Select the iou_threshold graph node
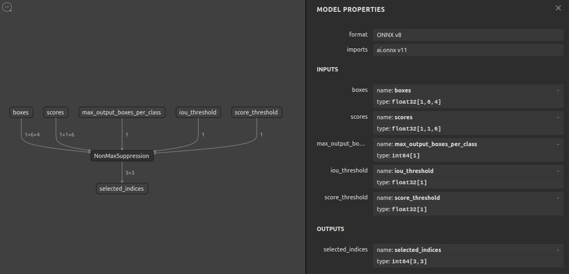Viewport: 569px width, 274px height. point(198,112)
